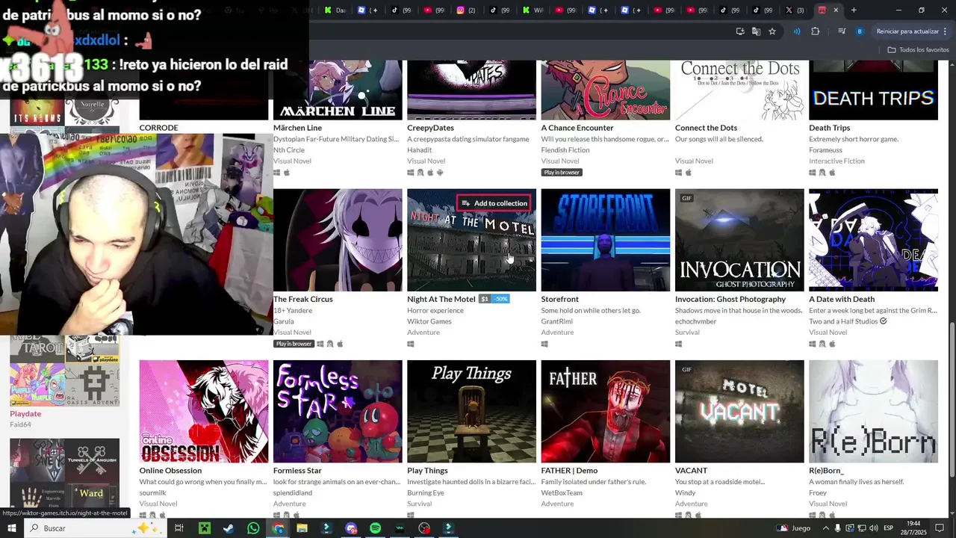Click the install app icon in address bar
This screenshot has width=956, height=538.
point(740,31)
